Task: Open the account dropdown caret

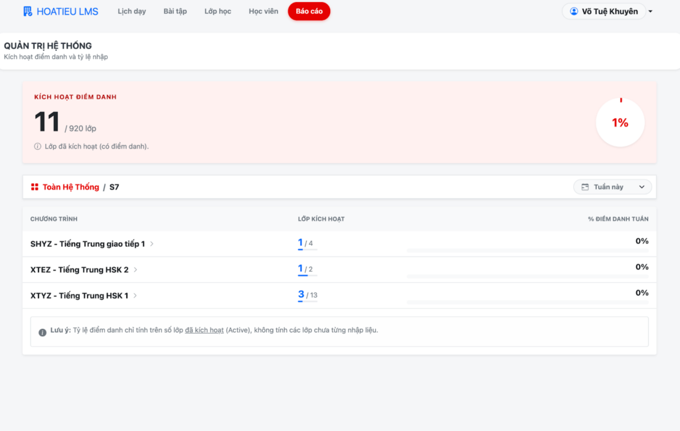Action: (650, 11)
